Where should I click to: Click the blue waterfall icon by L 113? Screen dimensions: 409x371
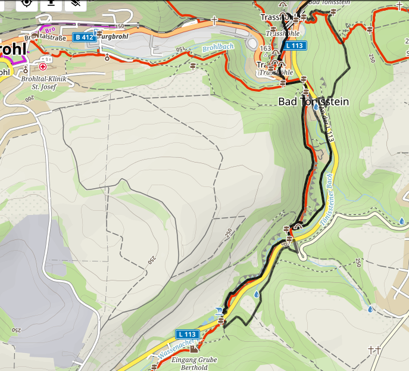coord(219,311)
